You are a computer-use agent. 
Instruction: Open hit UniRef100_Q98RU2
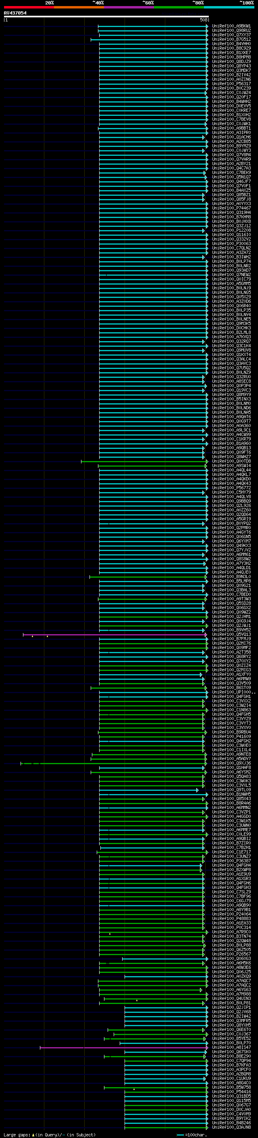[x=231, y=31]
